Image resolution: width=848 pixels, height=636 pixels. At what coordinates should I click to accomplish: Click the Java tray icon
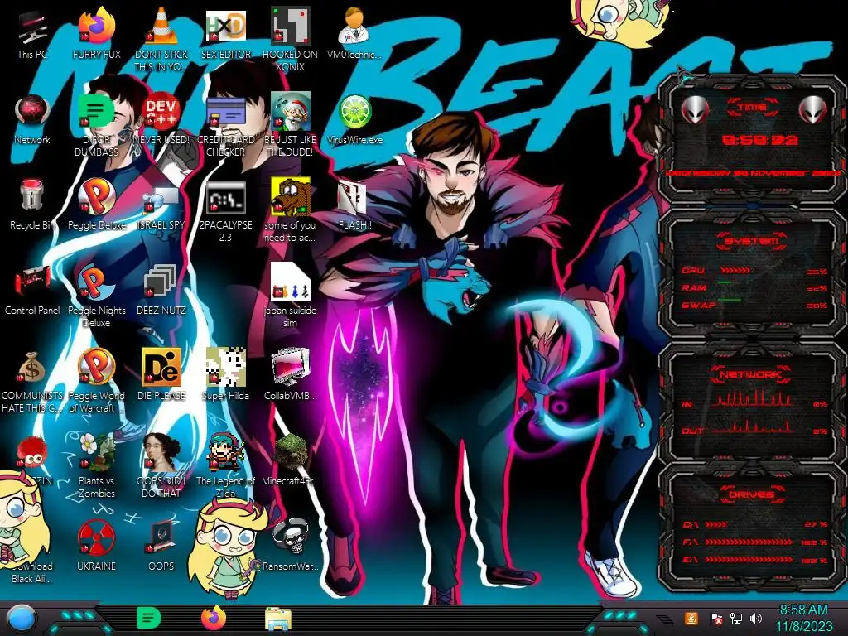(x=691, y=618)
